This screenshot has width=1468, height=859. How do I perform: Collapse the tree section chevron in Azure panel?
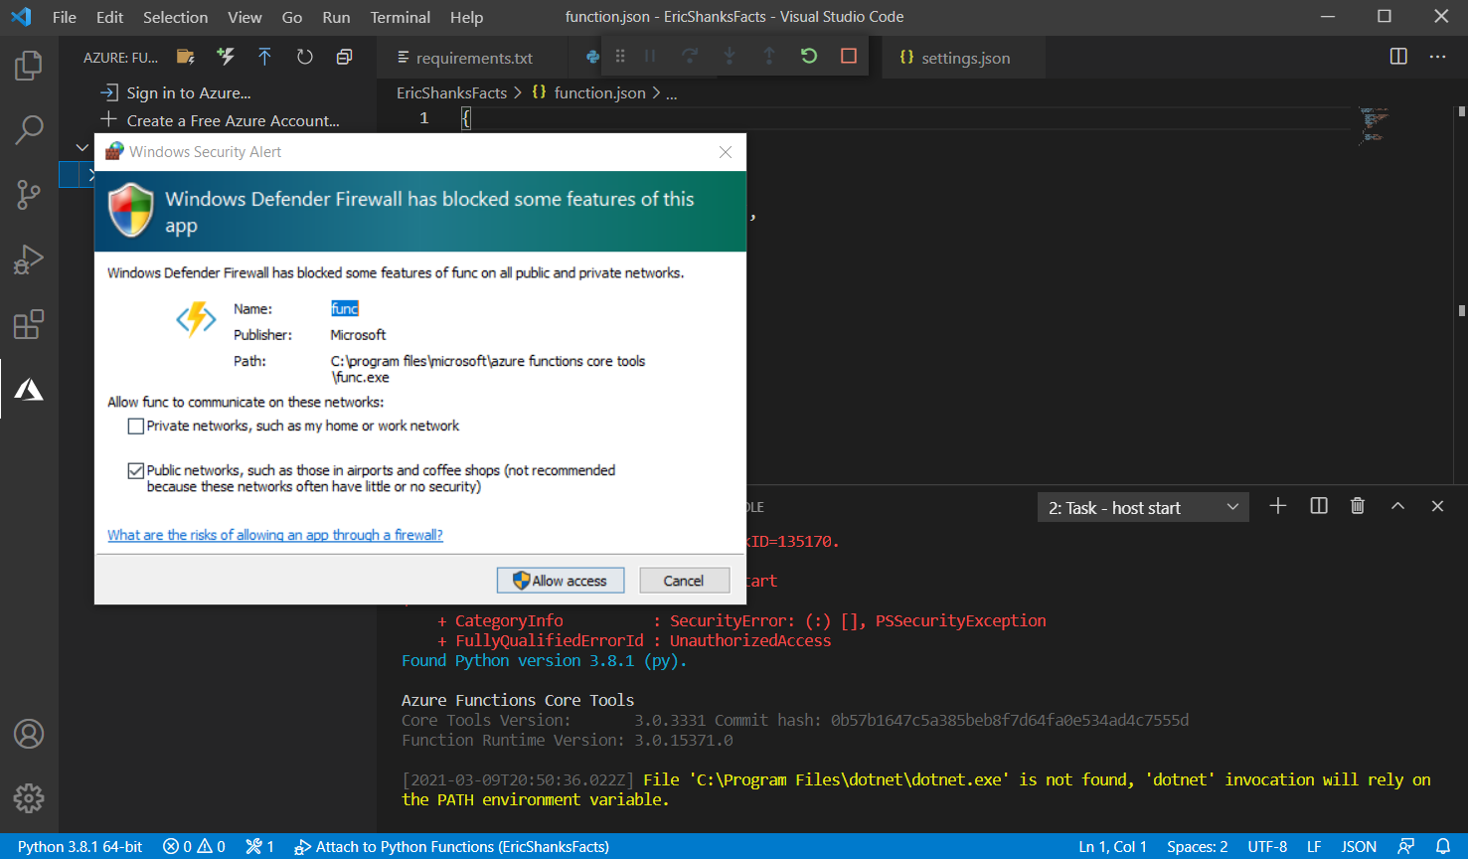pos(82,148)
